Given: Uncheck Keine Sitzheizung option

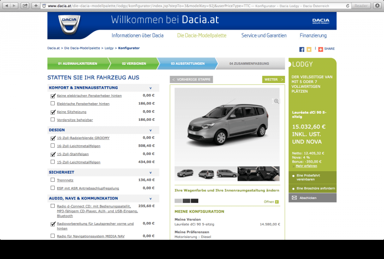Looking at the screenshot, I should point(53,112).
